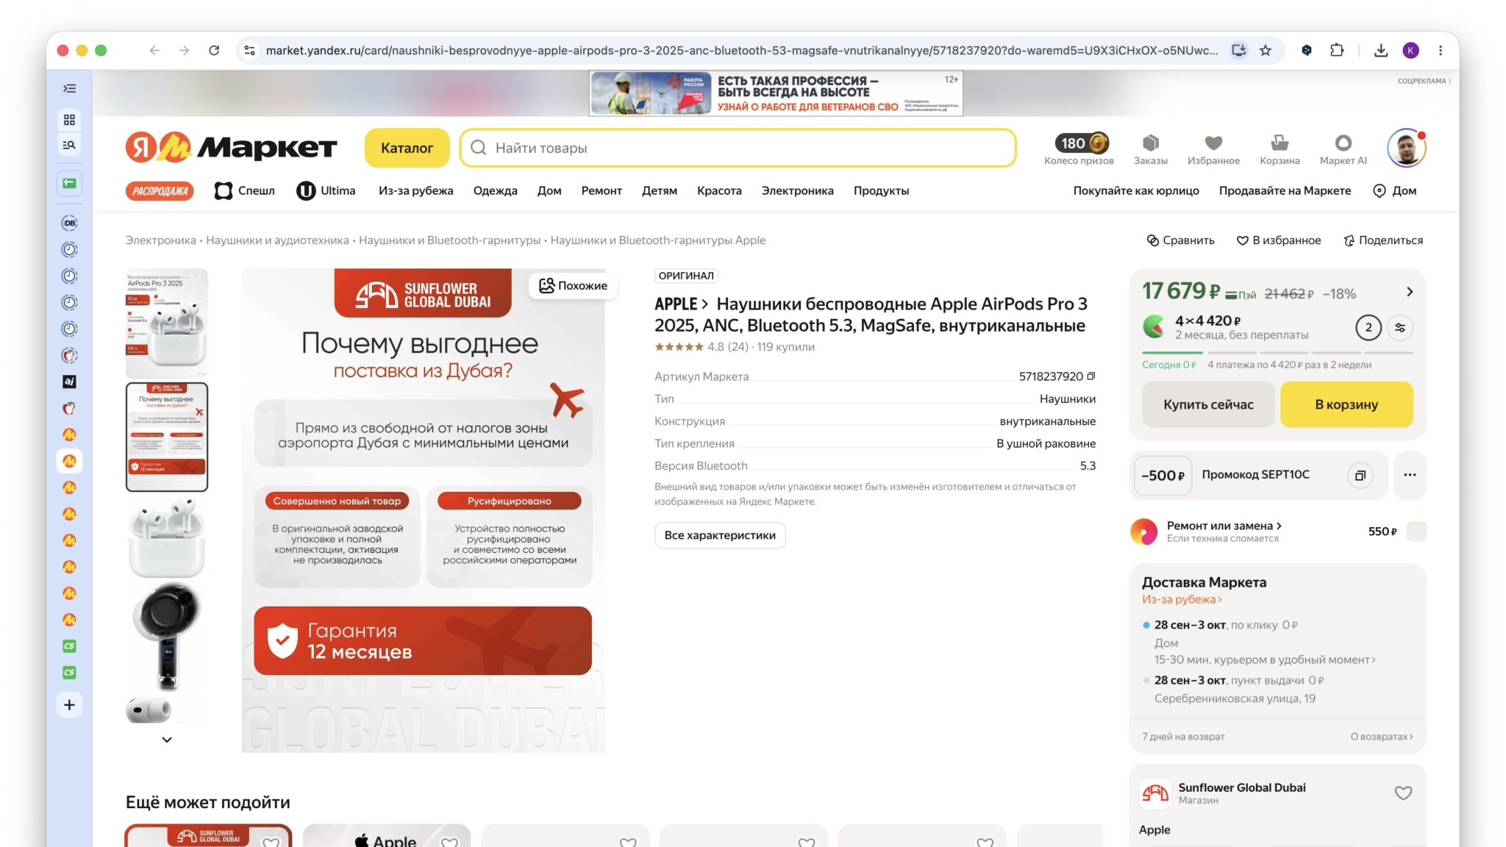This screenshot has width=1506, height=847.
Task: Add the product В избранное
Action: tap(1278, 240)
